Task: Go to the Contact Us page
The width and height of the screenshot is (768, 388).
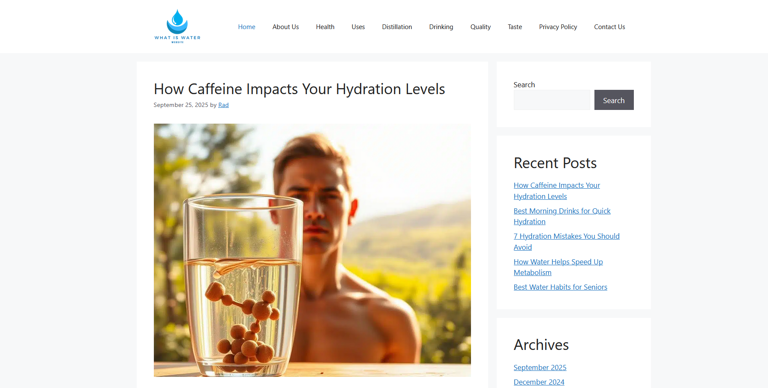Action: 609,27
